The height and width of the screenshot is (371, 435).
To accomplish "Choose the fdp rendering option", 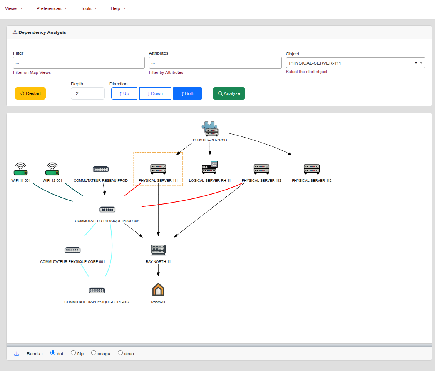I will pos(74,353).
